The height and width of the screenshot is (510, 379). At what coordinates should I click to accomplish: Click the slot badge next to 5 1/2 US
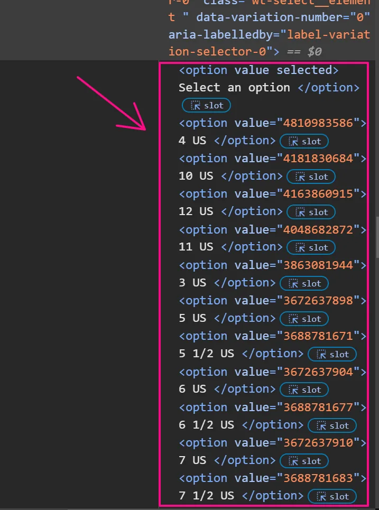pyautogui.click(x=332, y=354)
